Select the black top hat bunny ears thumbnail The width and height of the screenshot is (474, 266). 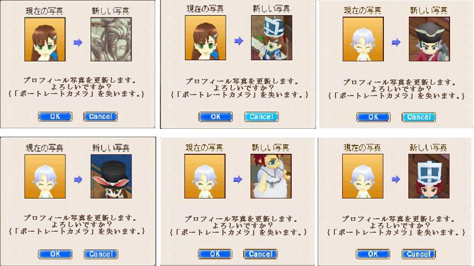pos(111,177)
